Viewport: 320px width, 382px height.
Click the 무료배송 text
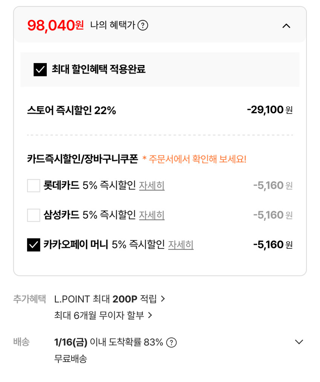(70, 359)
